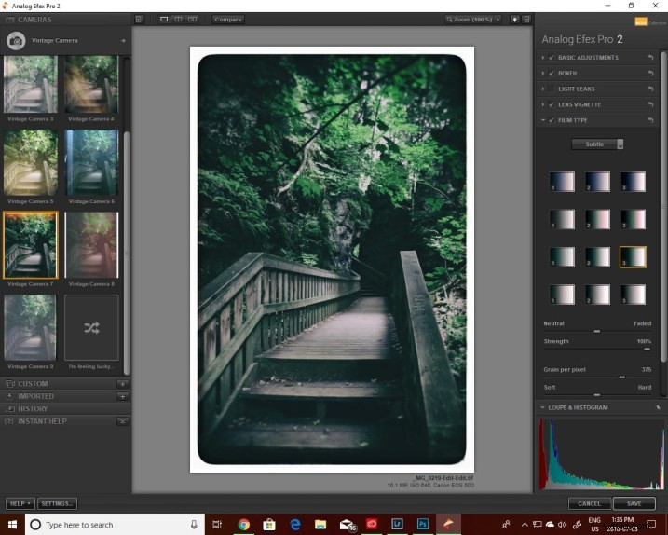Viewport: 668px width, 535px height.
Task: Reset the Film Type section
Action: pyautogui.click(x=650, y=120)
